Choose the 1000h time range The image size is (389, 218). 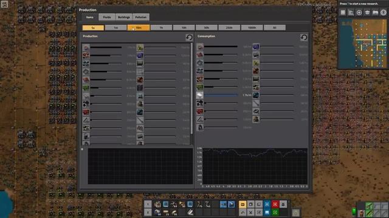coord(252,28)
